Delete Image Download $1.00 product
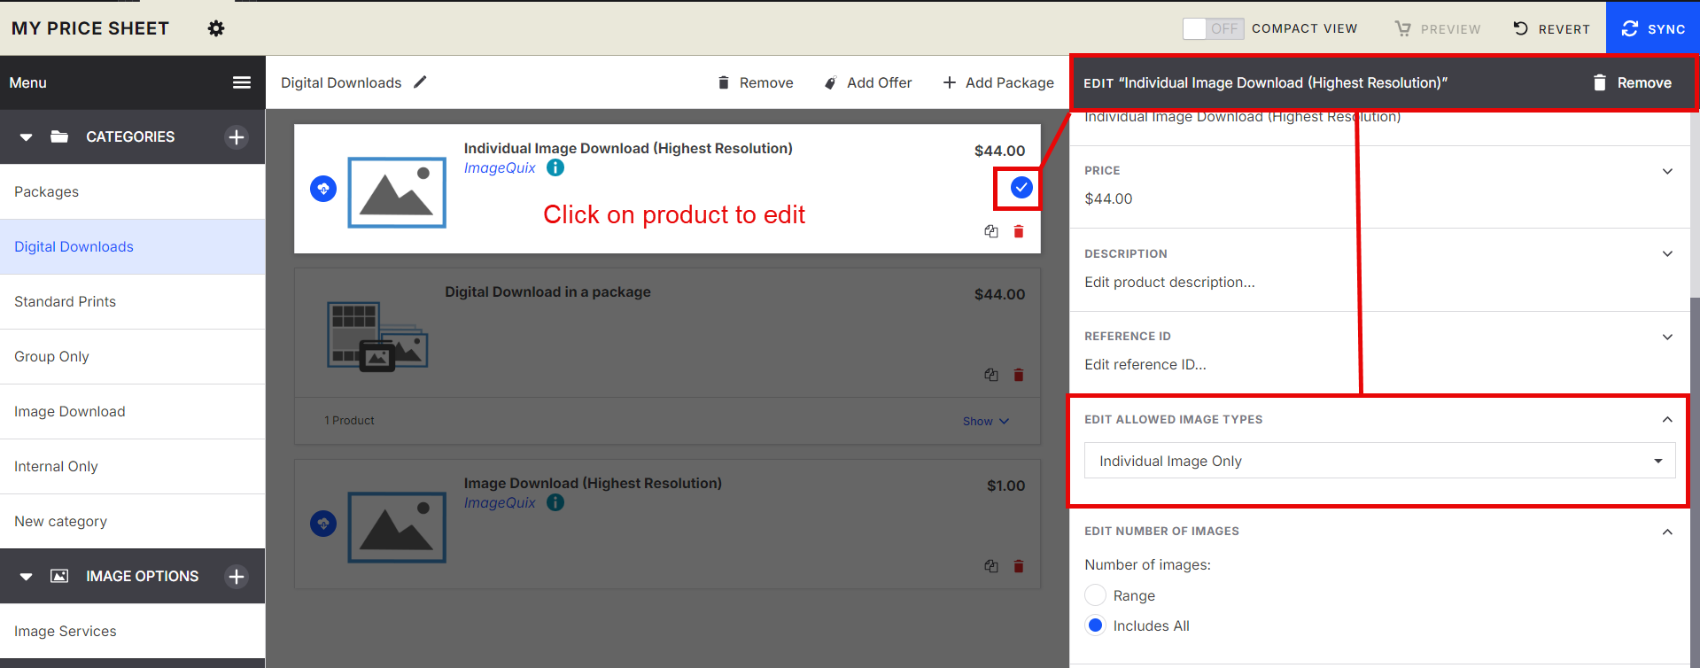This screenshot has width=1700, height=668. click(1019, 566)
